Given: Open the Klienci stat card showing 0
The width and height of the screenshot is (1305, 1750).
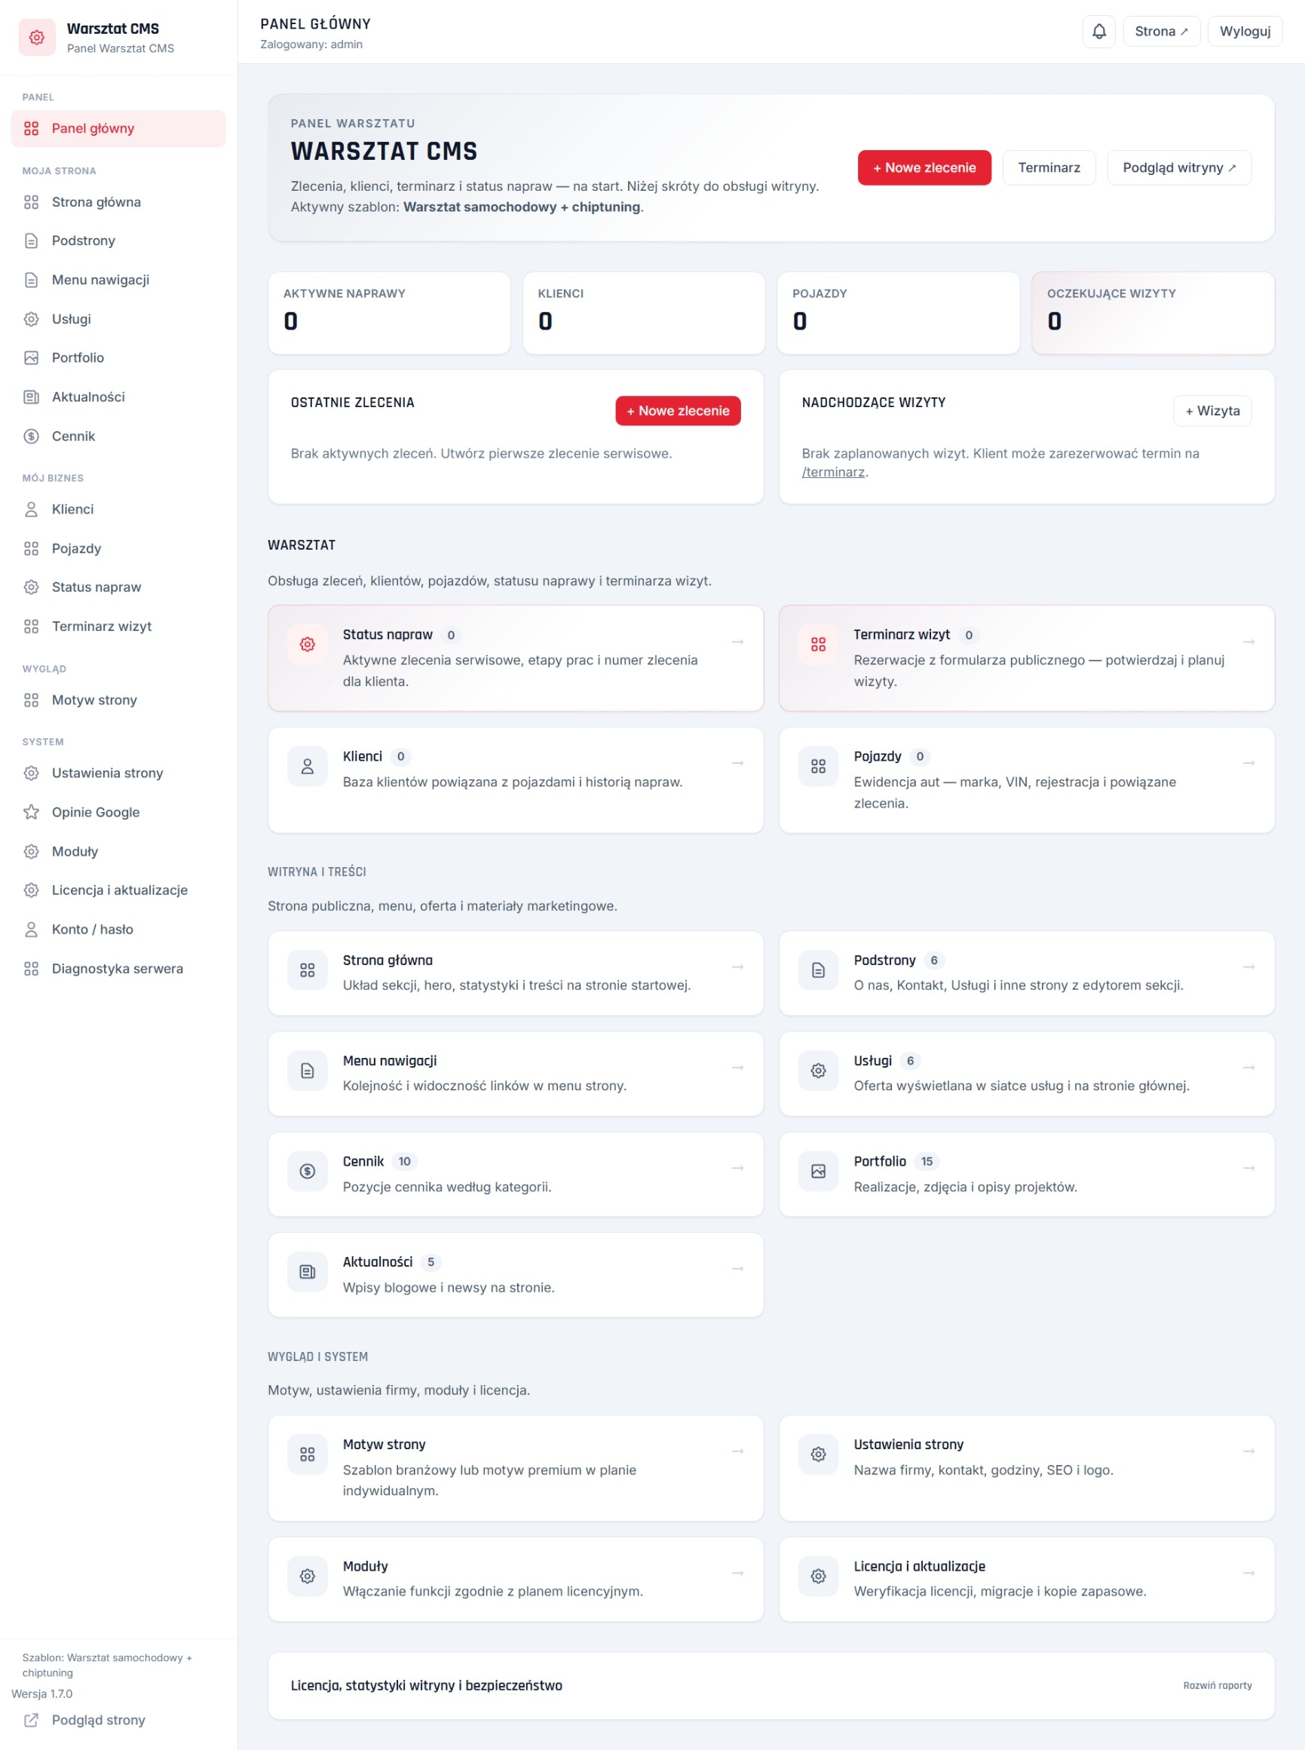Looking at the screenshot, I should tap(644, 314).
